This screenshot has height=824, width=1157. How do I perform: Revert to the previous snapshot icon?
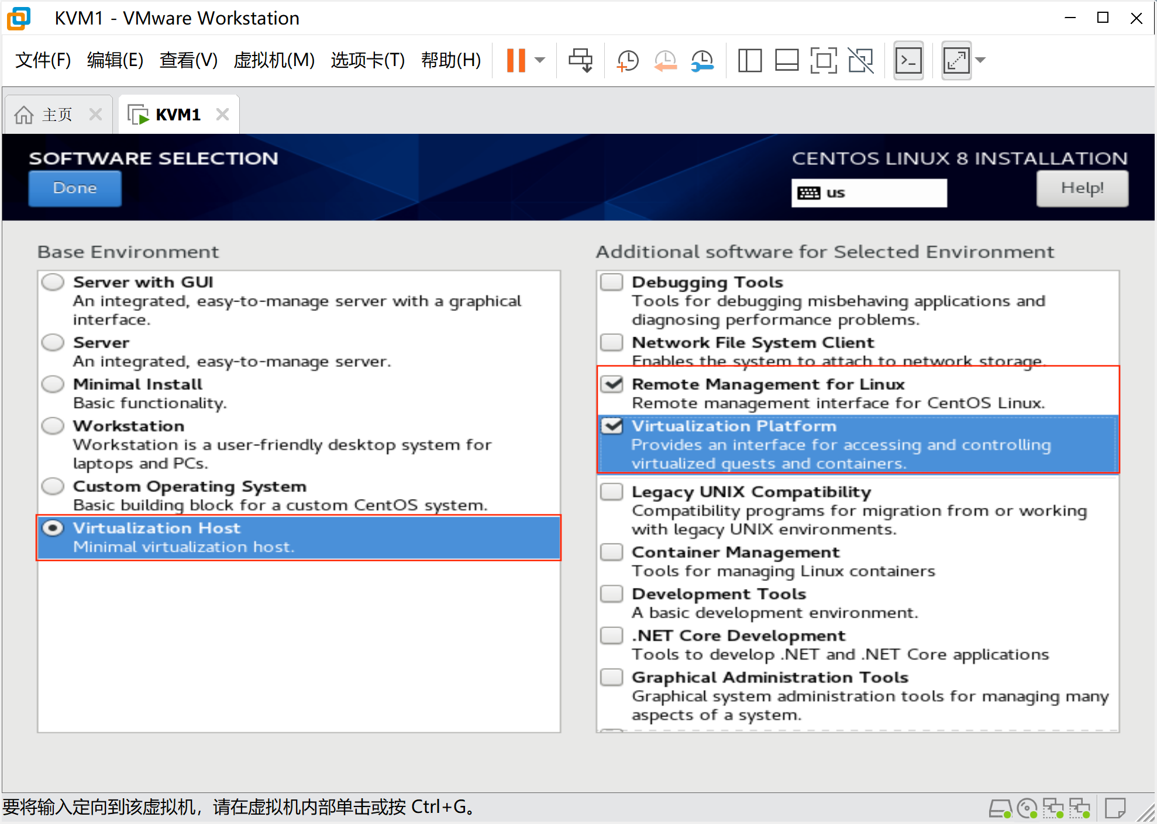(x=665, y=61)
